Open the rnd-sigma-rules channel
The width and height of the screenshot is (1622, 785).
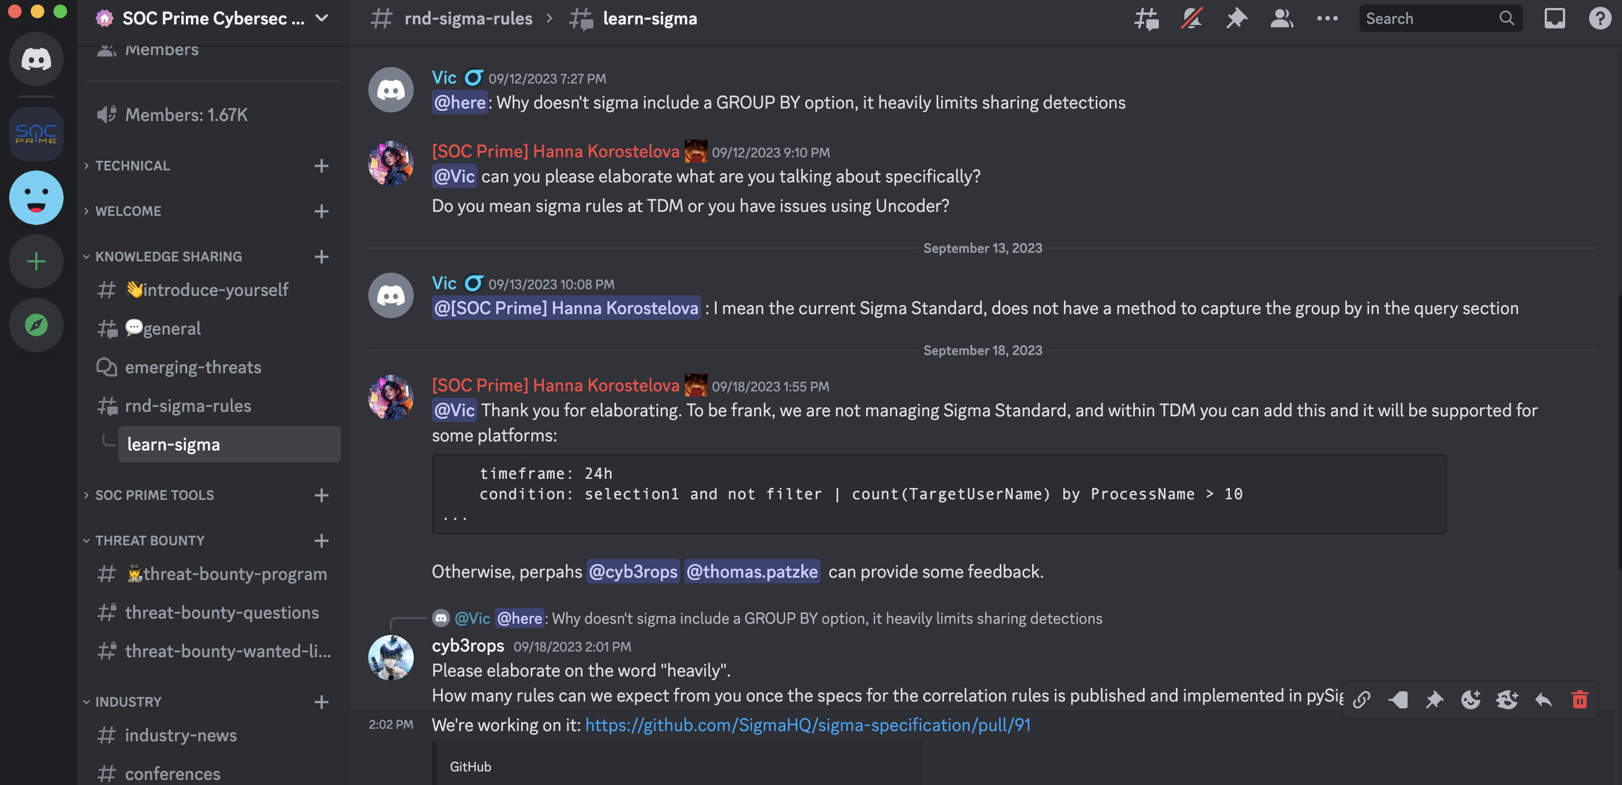187,407
